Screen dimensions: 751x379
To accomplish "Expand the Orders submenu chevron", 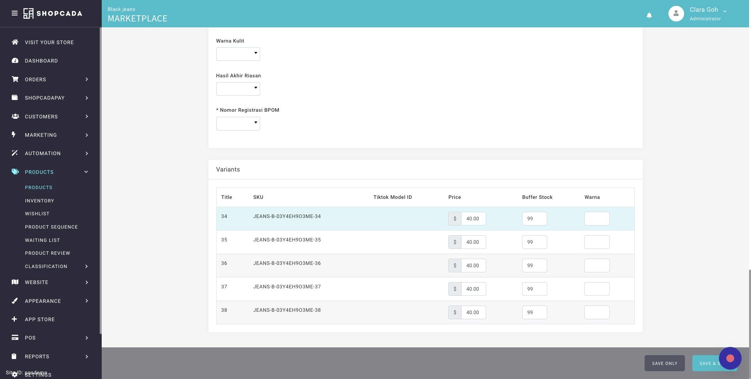I will [x=86, y=79].
